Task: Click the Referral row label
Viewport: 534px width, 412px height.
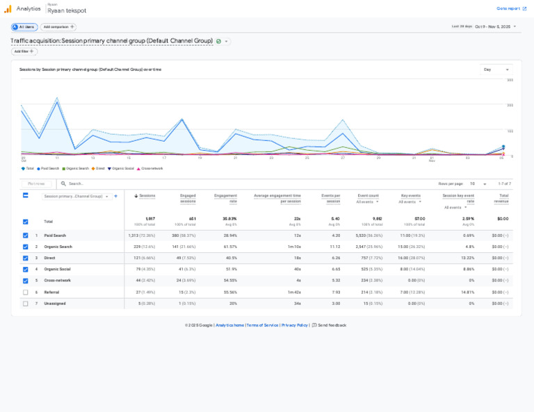Action: (51, 292)
